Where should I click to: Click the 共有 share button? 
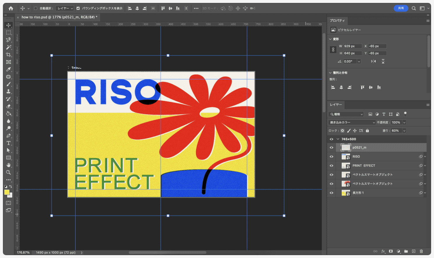pos(401,8)
